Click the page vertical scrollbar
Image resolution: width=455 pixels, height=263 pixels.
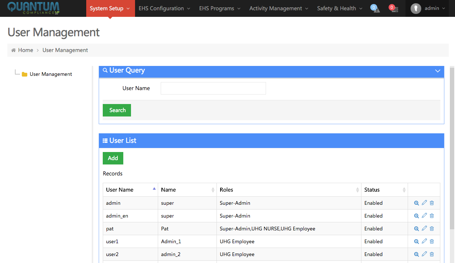click(x=452, y=147)
